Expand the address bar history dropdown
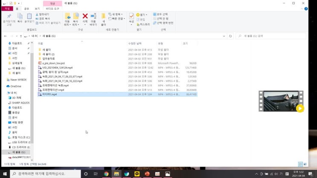Image resolution: width=317 pixels, height=178 pixels. pyautogui.click(x=224, y=36)
